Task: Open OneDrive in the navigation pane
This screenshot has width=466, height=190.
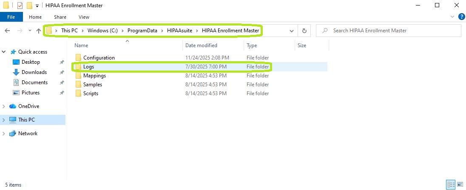Action: [x=28, y=106]
